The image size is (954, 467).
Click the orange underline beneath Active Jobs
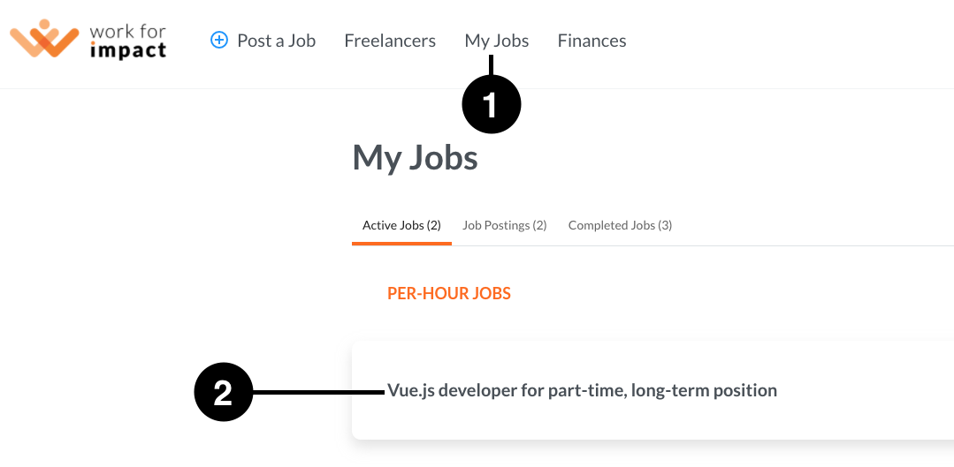(x=401, y=244)
